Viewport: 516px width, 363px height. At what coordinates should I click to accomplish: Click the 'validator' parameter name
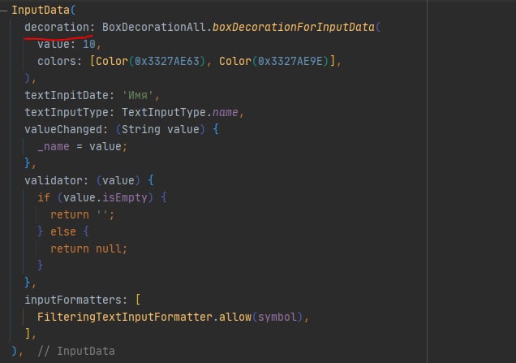coord(54,180)
